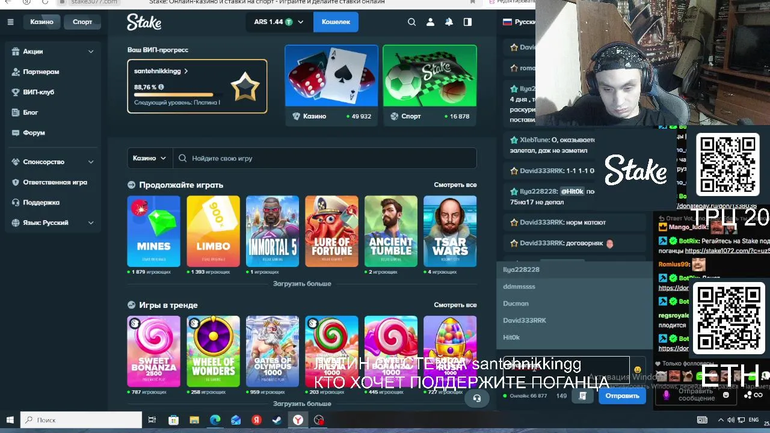Image resolution: width=770 pixels, height=433 pixels.
Task: Open the live support headset icon
Action: (x=477, y=398)
